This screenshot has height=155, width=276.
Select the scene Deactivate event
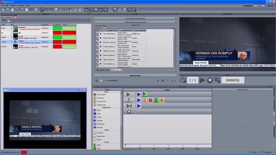[107, 136]
